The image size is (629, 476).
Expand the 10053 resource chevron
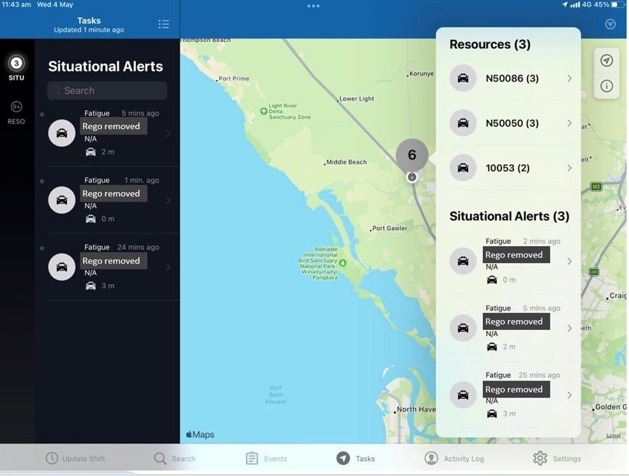(x=569, y=168)
